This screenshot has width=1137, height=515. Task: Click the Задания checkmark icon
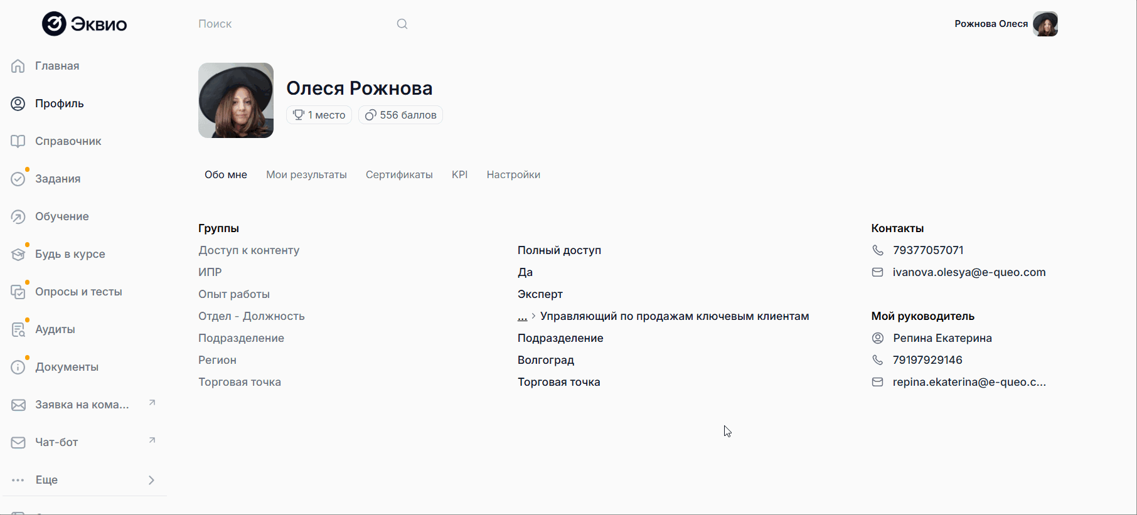(18, 179)
